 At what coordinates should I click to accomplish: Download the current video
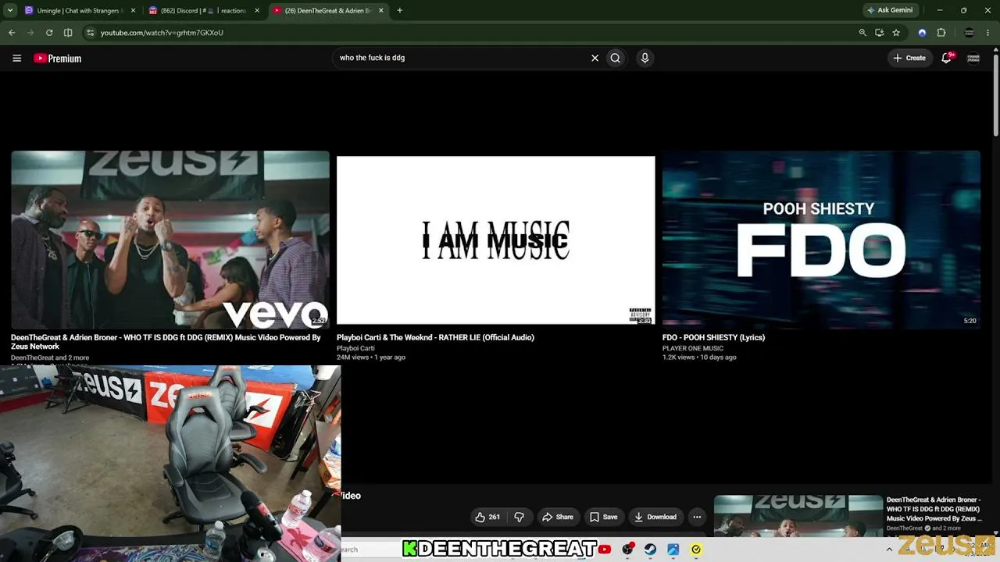(x=655, y=517)
